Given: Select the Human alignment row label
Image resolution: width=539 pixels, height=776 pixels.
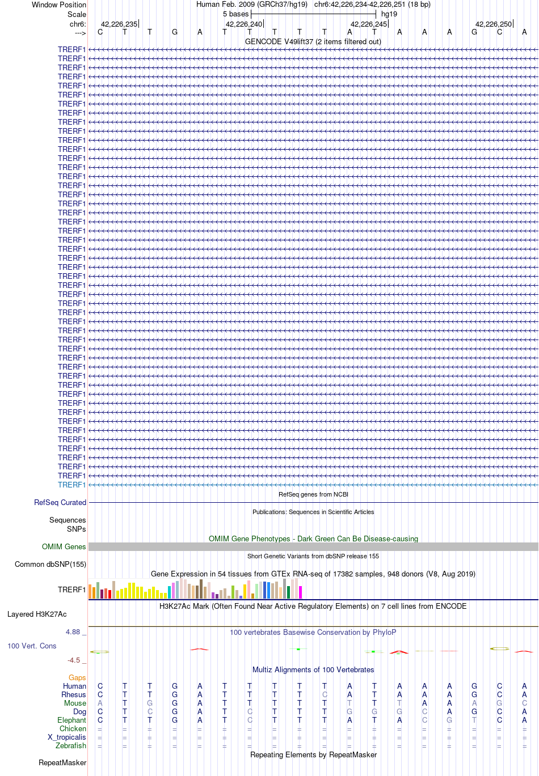Looking at the screenshot, I should point(75,686).
